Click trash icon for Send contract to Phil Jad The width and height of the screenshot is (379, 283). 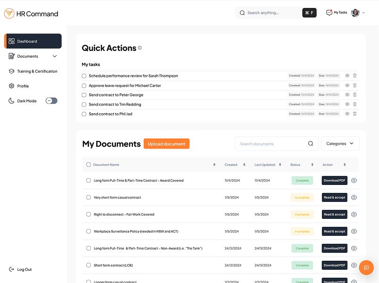click(355, 114)
